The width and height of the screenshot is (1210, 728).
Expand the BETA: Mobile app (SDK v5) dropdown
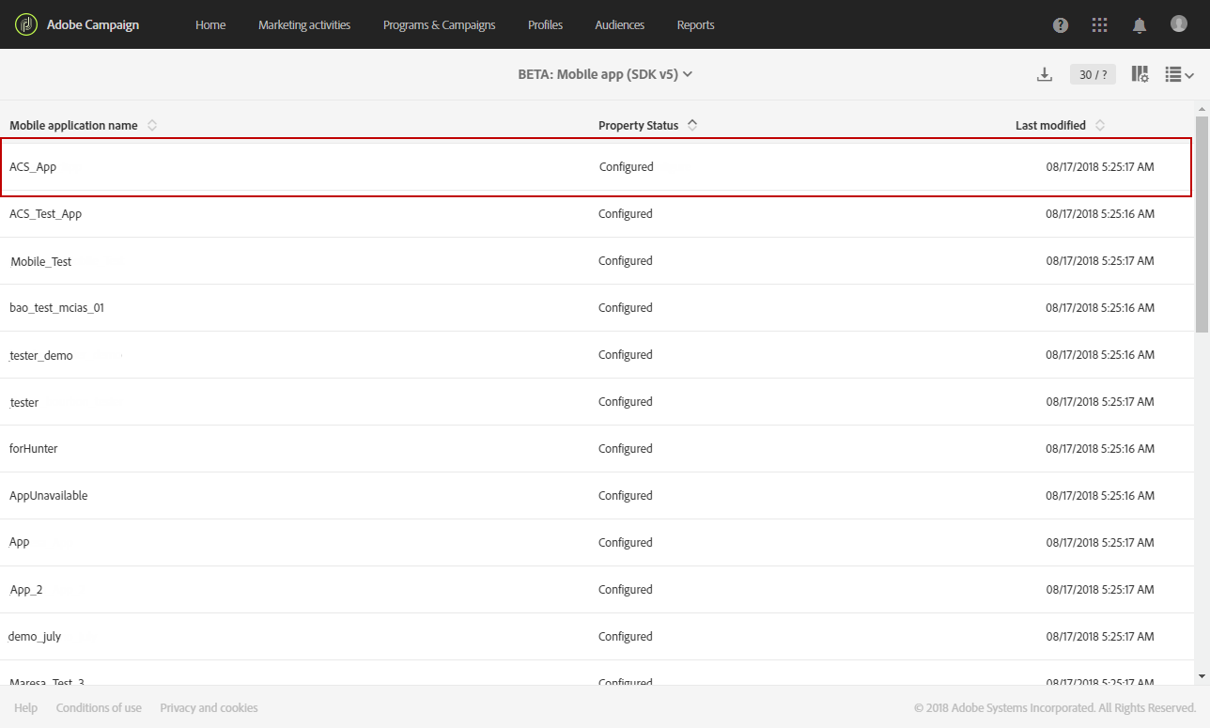pyautogui.click(x=605, y=74)
